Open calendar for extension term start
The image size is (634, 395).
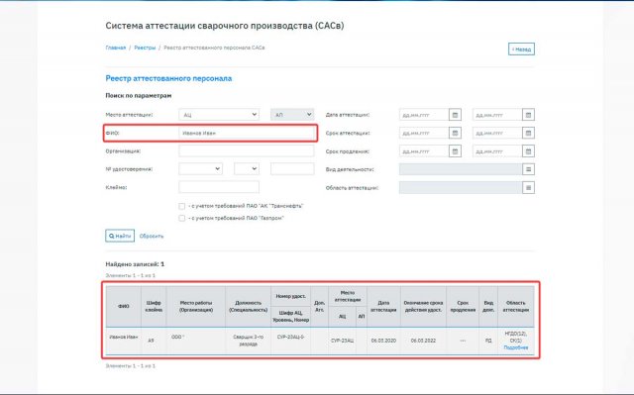point(455,151)
